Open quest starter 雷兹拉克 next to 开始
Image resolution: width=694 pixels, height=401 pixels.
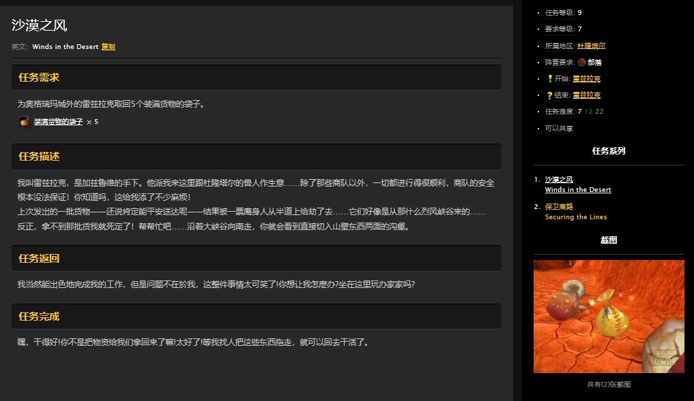pos(586,79)
